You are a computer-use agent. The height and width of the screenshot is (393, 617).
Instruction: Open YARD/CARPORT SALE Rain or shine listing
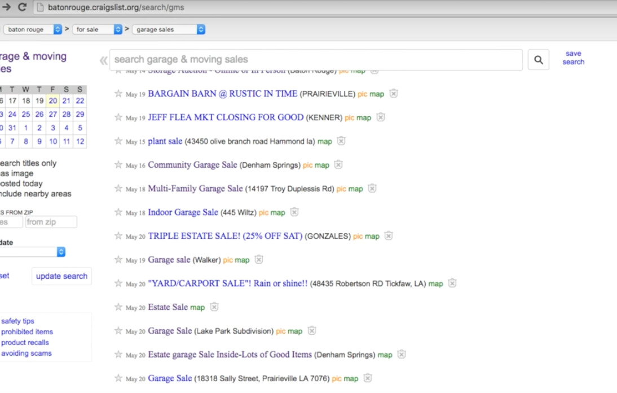(228, 283)
